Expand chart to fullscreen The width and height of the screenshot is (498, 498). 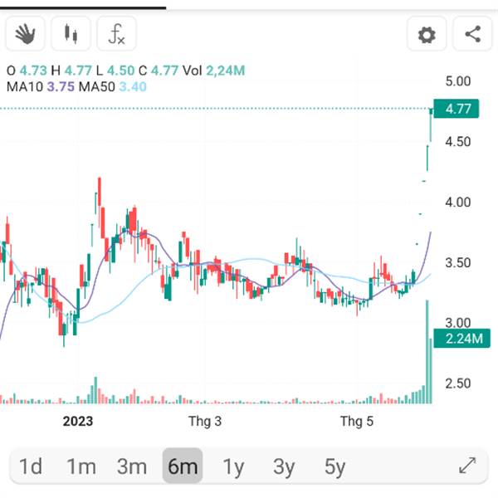pyautogui.click(x=467, y=466)
